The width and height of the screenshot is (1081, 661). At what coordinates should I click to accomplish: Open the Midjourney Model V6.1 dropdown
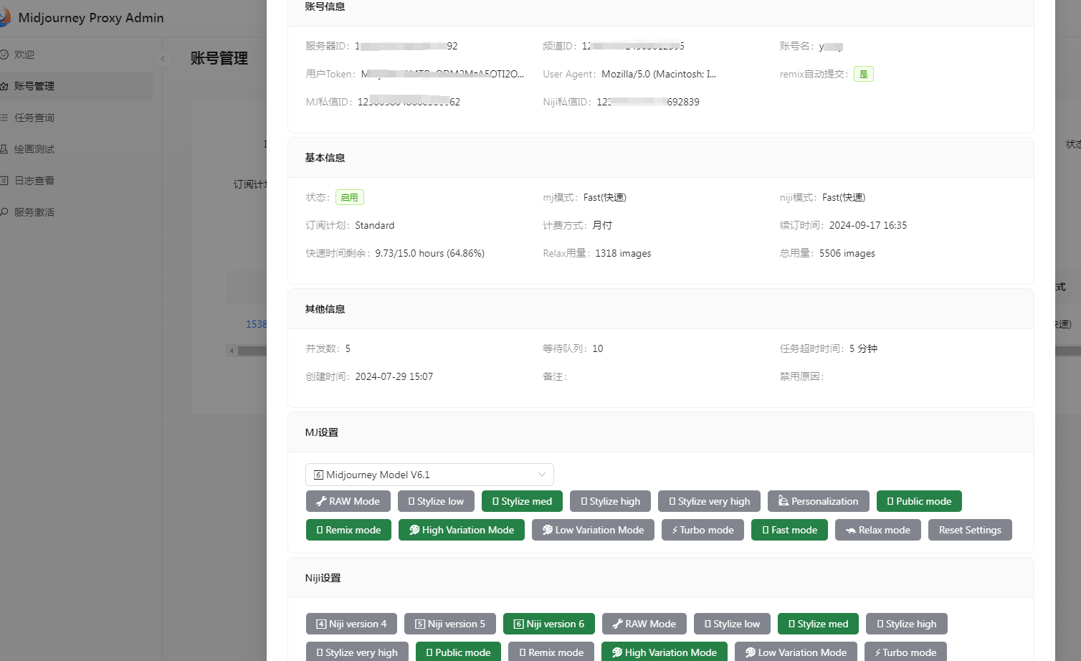coord(429,475)
